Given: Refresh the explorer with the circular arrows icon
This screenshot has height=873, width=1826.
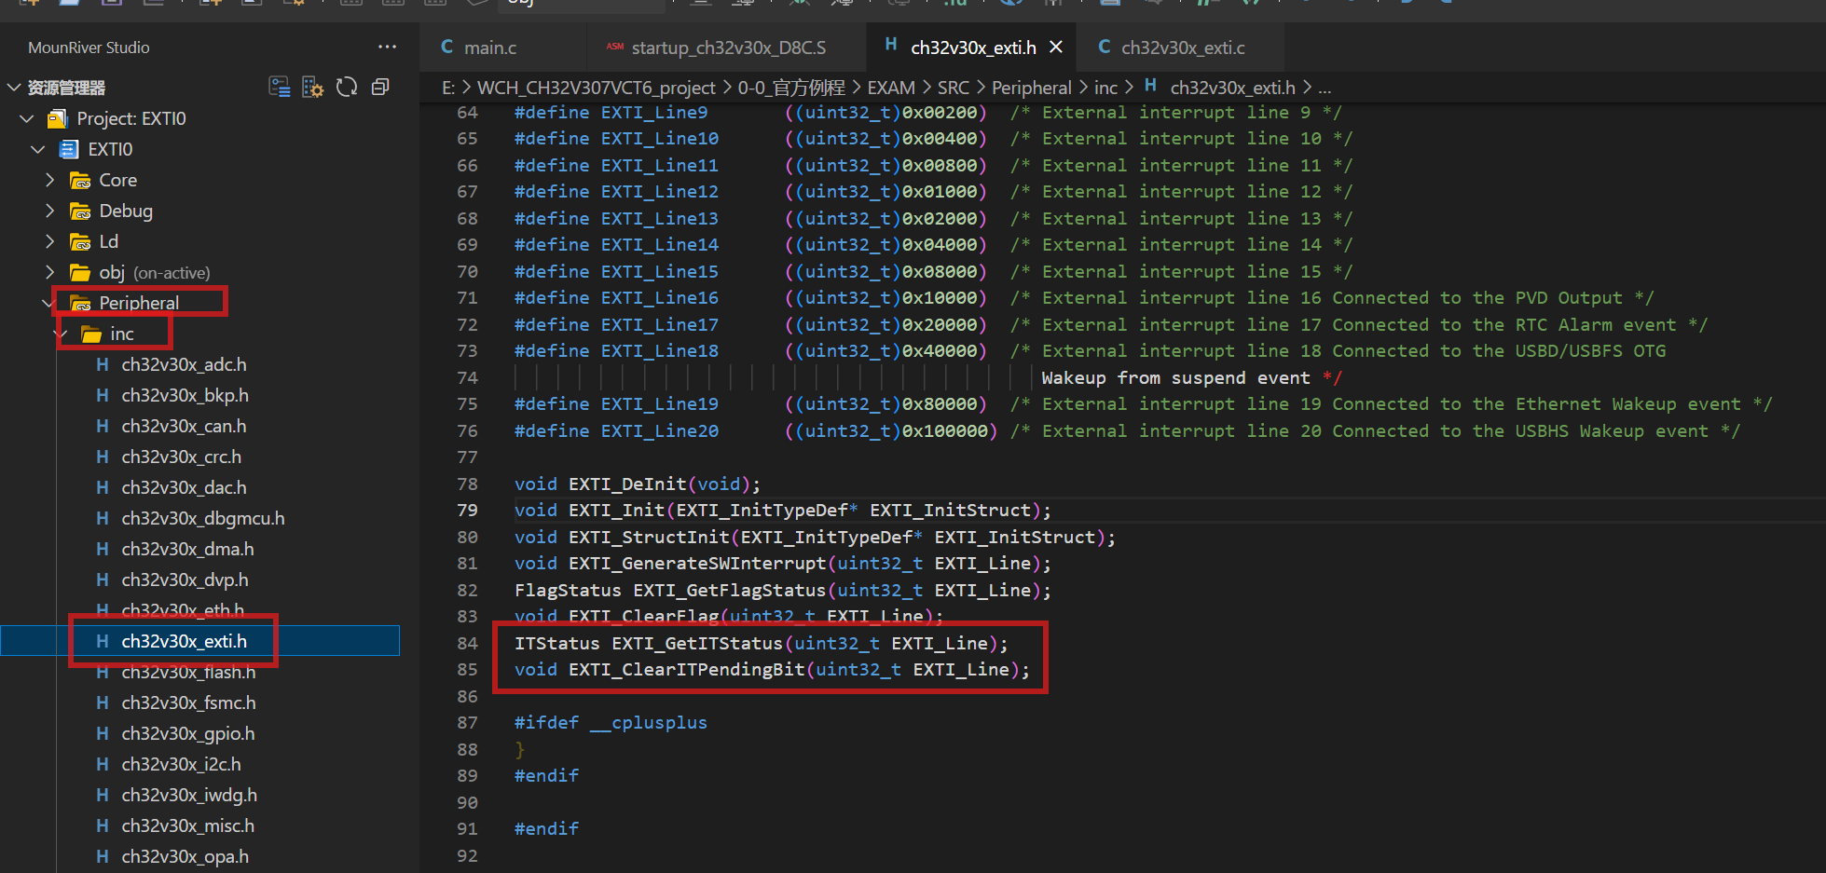Looking at the screenshot, I should 347,87.
